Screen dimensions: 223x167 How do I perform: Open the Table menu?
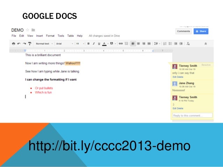click(70, 36)
